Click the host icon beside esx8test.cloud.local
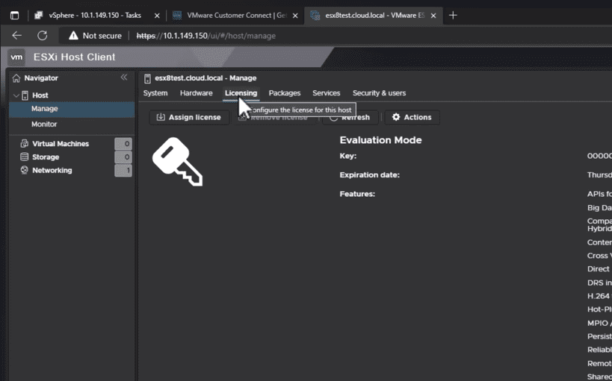The height and width of the screenshot is (381, 612). point(147,78)
